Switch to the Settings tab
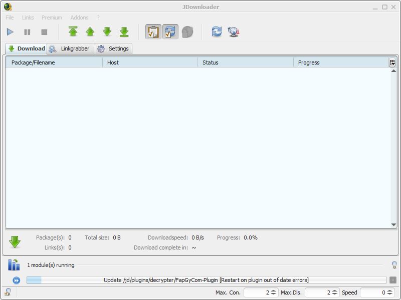The width and height of the screenshot is (401, 300). [x=114, y=48]
